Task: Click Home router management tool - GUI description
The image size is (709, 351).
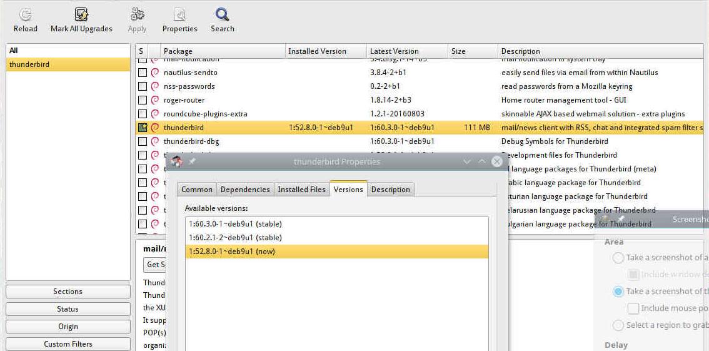Action: coord(564,100)
